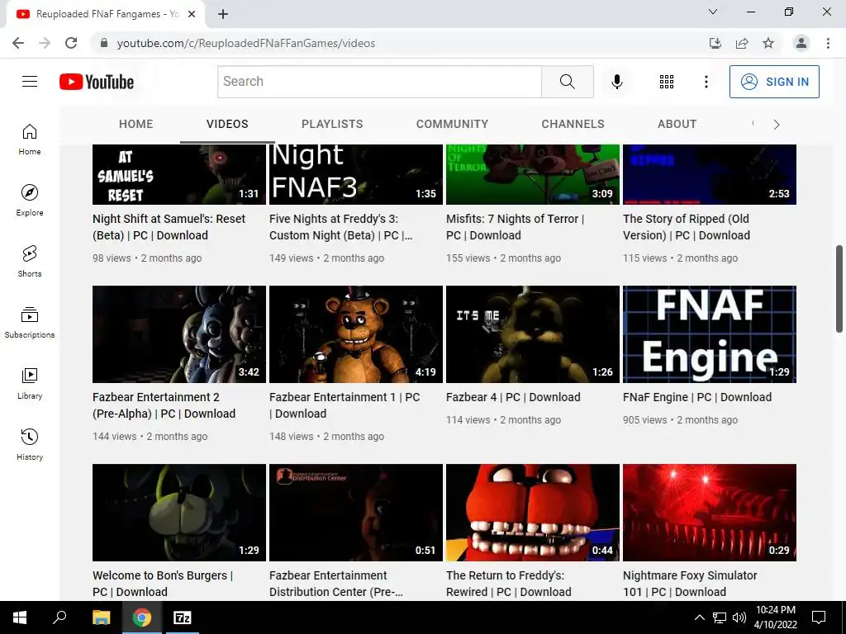
Task: Activate voice search microphone
Action: [616, 82]
